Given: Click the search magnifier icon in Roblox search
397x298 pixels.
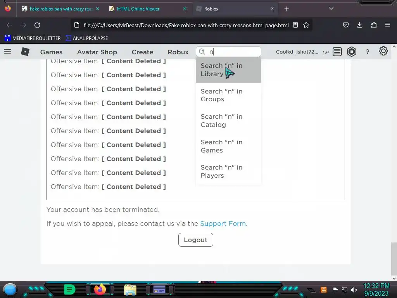Looking at the screenshot, I should click(x=202, y=52).
